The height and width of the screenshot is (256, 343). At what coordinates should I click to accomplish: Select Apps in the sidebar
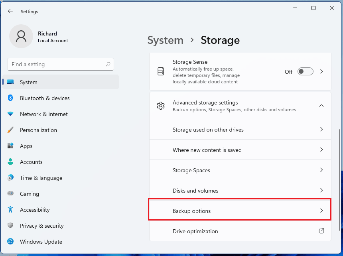tap(26, 146)
